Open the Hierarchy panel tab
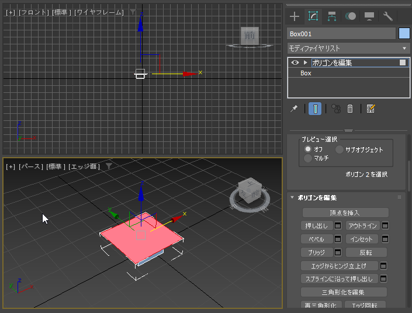This screenshot has width=412, height=313. pos(332,16)
